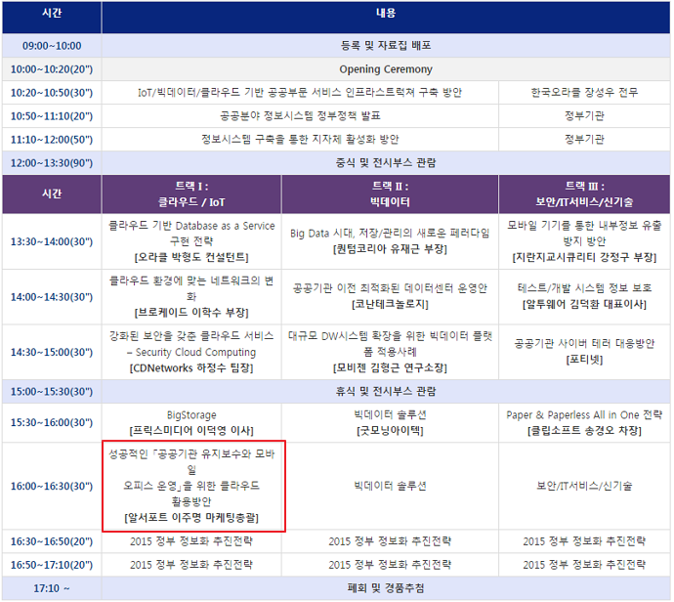
Task: Click '모바일 기기를 통한 내부정보 유출 방지 방안'
Action: 584,241
